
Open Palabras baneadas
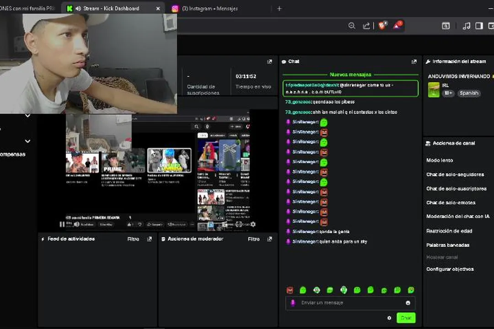448,245
